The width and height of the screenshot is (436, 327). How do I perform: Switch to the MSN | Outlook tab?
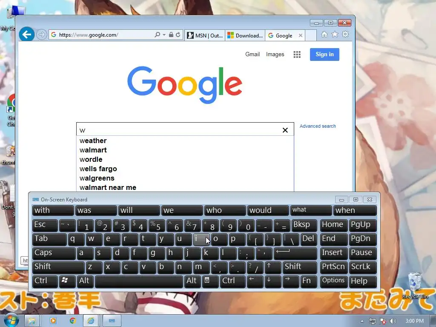[x=205, y=35]
